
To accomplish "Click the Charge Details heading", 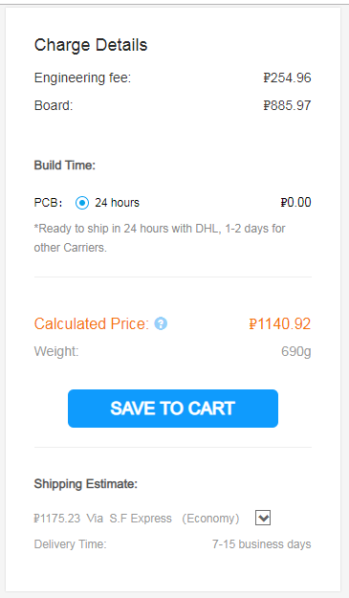I will coord(91,45).
